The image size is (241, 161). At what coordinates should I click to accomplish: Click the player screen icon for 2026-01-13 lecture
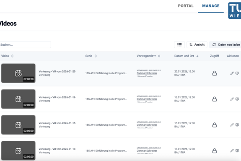point(237,151)
